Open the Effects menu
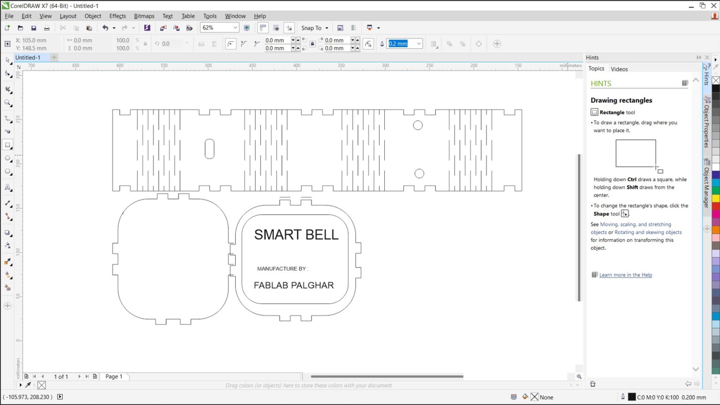Viewport: 720px width, 405px height. 118,16
